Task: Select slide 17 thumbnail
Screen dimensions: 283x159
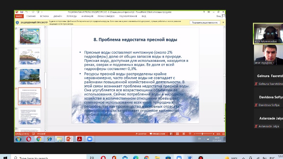Action: pos(30,76)
